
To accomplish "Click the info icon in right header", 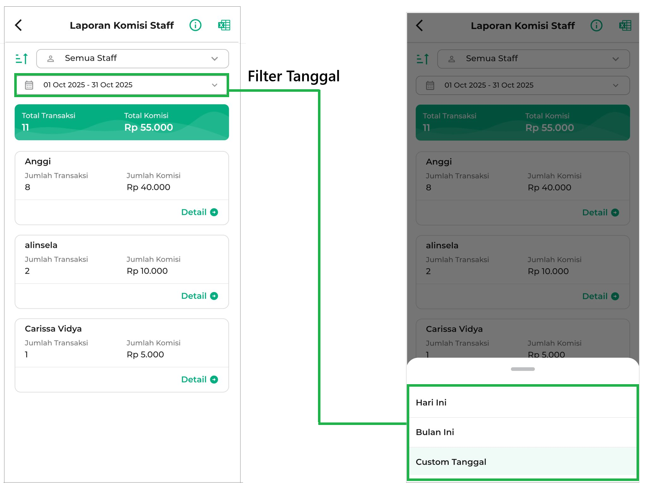I will pyautogui.click(x=596, y=26).
